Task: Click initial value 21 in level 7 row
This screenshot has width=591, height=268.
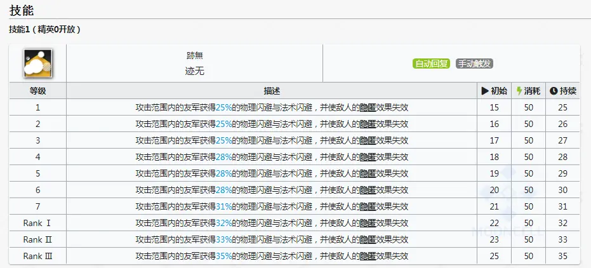Action: 494,206
